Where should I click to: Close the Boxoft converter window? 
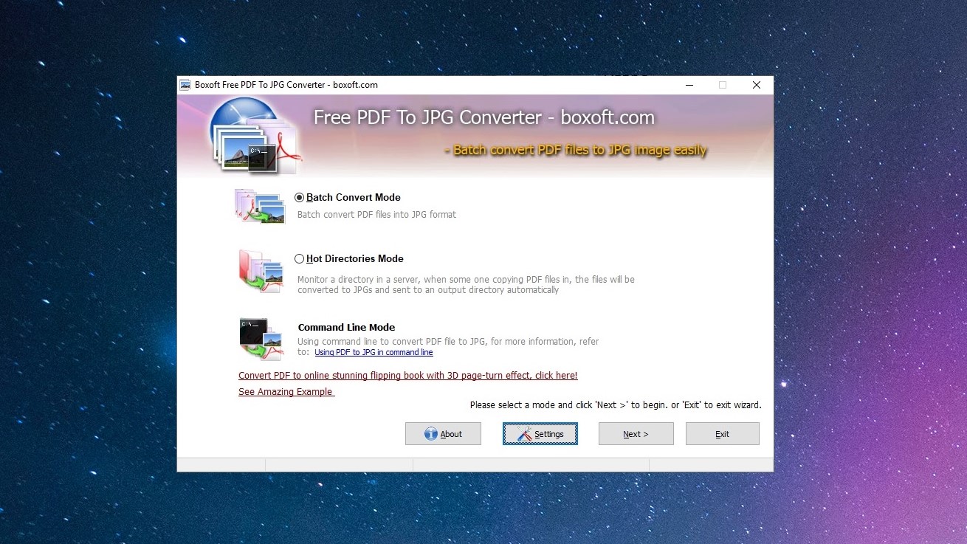point(757,85)
